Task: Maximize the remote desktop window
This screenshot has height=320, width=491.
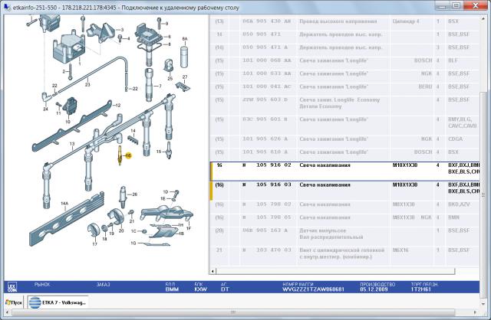Action: pyautogui.click(x=456, y=5)
